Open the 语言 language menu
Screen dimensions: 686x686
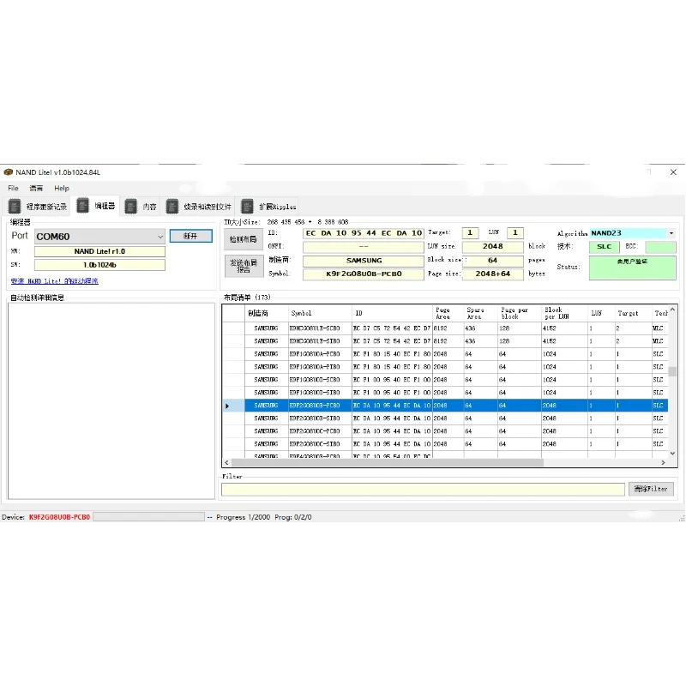(x=36, y=188)
